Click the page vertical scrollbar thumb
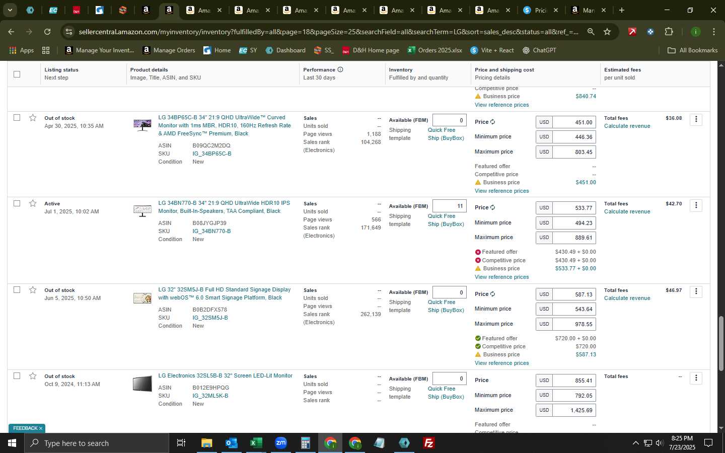Image resolution: width=725 pixels, height=453 pixels. (721, 343)
